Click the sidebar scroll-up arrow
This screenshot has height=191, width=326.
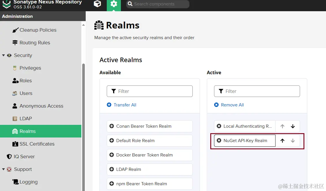click(x=83, y=25)
